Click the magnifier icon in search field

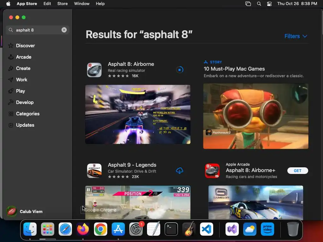coord(11,30)
